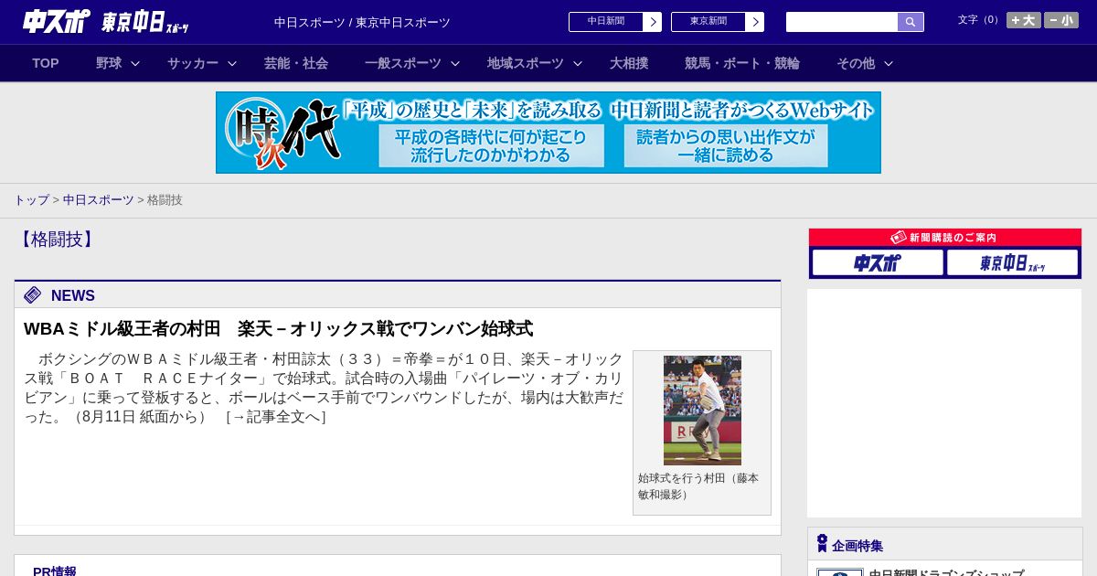The image size is (1097, 576).
Task: Click the search text field
Action: point(842,22)
